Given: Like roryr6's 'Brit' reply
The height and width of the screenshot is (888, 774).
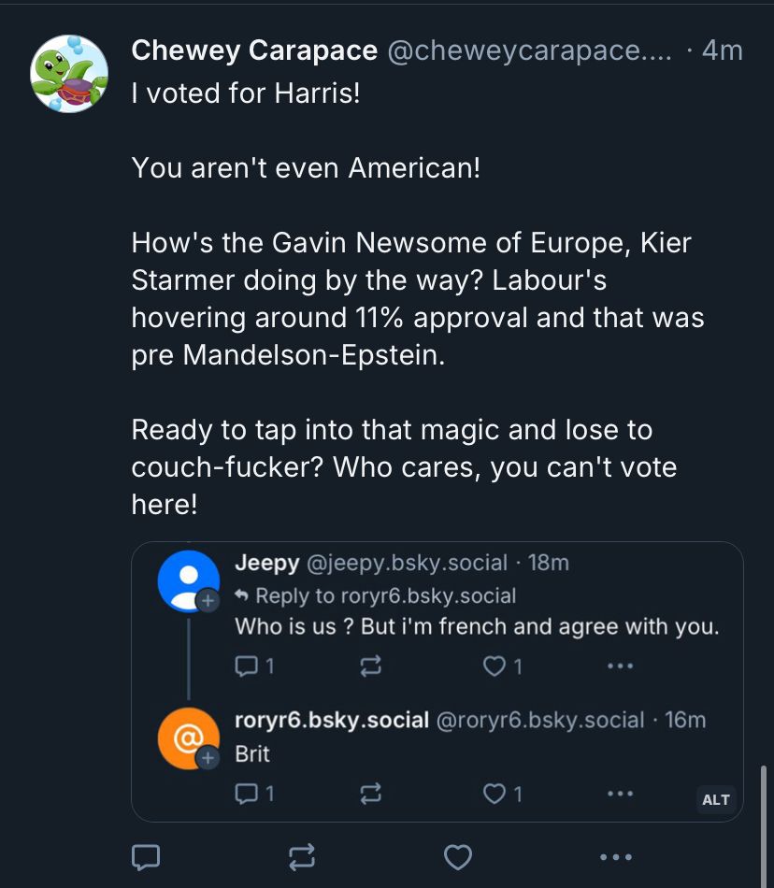Looking at the screenshot, I should click(495, 793).
